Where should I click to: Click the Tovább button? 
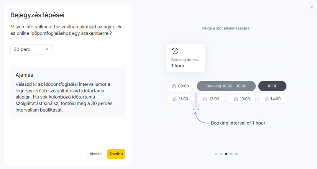point(116,154)
